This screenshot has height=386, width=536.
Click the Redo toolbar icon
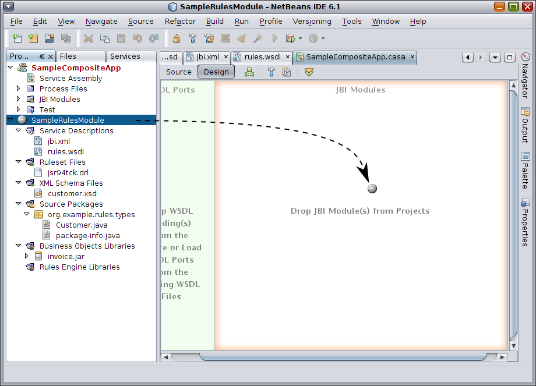(x=154, y=38)
